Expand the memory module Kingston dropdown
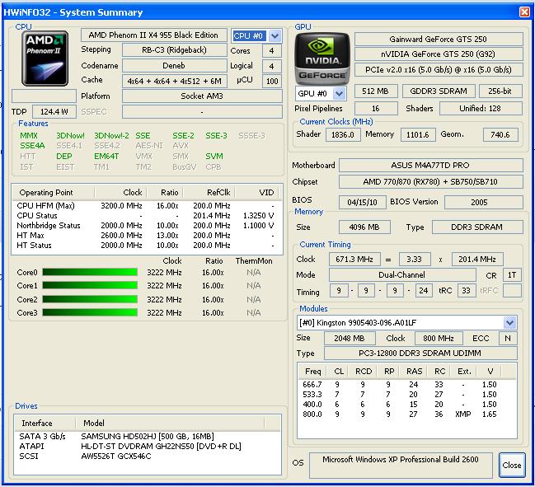The height and width of the screenshot is (487, 535). coord(509,323)
